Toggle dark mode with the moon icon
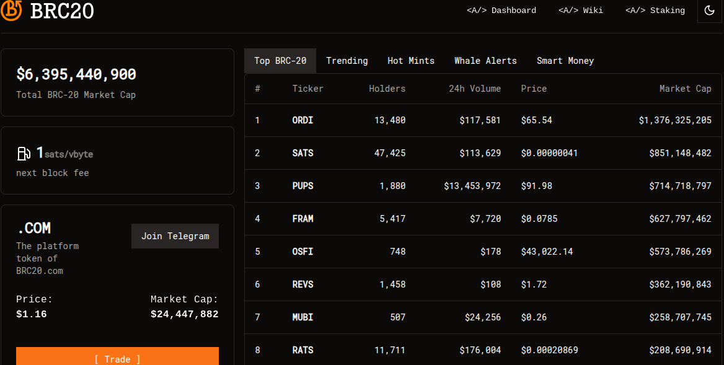 click(710, 11)
